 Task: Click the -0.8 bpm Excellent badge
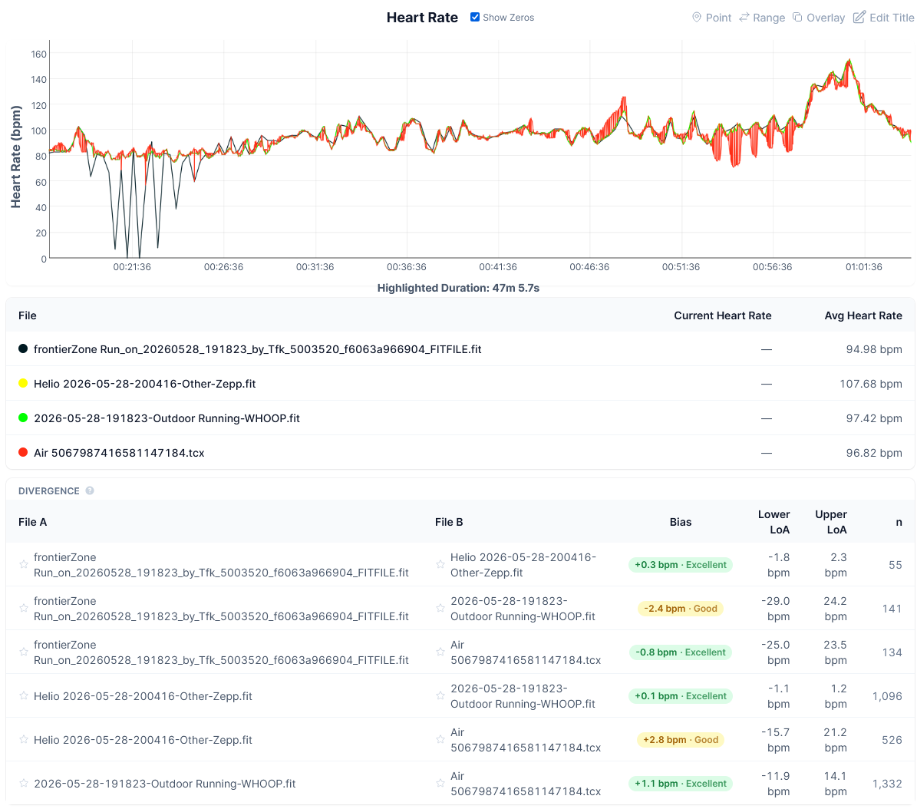[680, 652]
